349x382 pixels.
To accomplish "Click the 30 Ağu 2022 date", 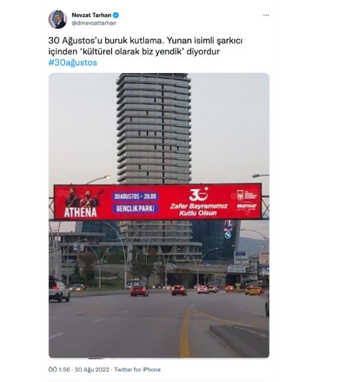I will (x=92, y=369).
